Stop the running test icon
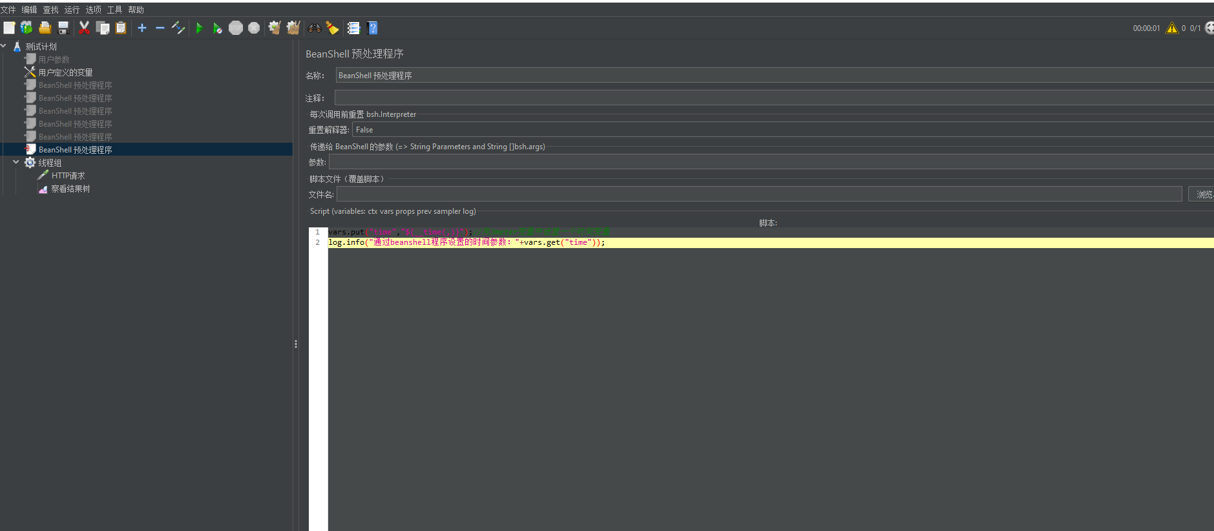The image size is (1214, 531). pyautogui.click(x=236, y=28)
